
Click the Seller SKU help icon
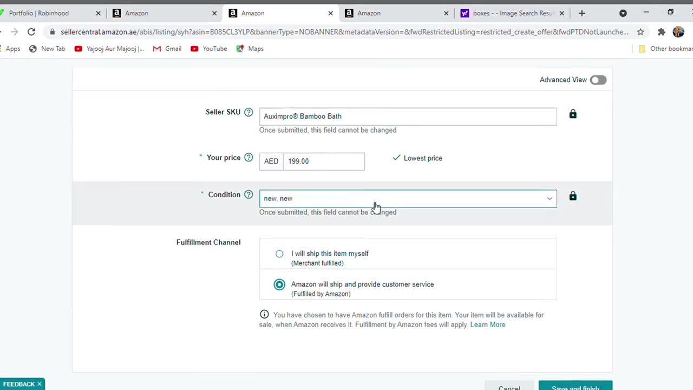249,112
